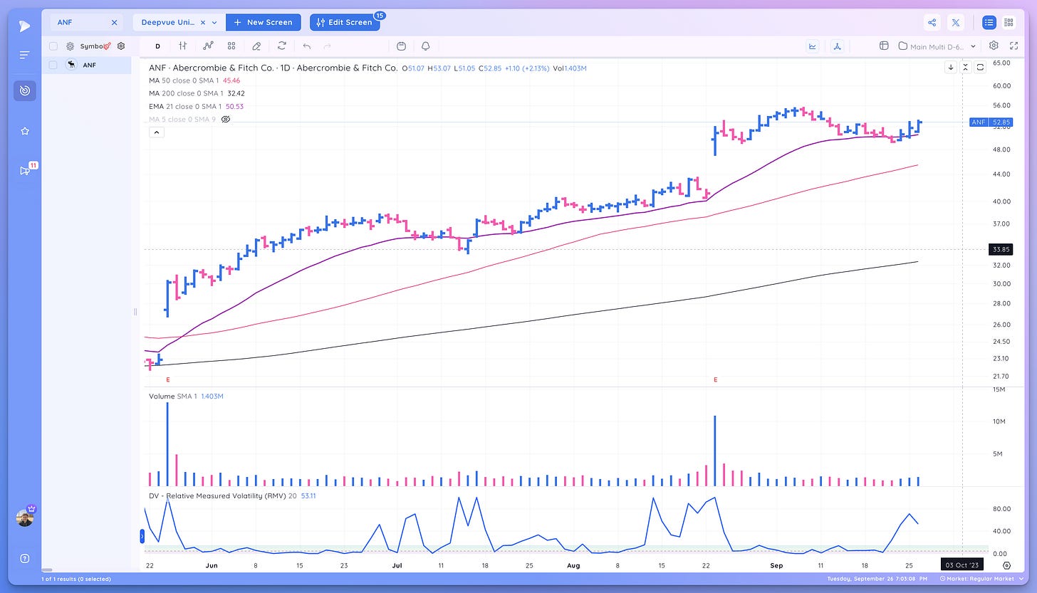Close the ANF tab

(114, 23)
